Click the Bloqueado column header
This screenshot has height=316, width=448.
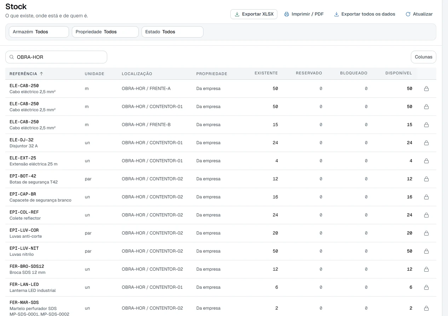tap(354, 73)
